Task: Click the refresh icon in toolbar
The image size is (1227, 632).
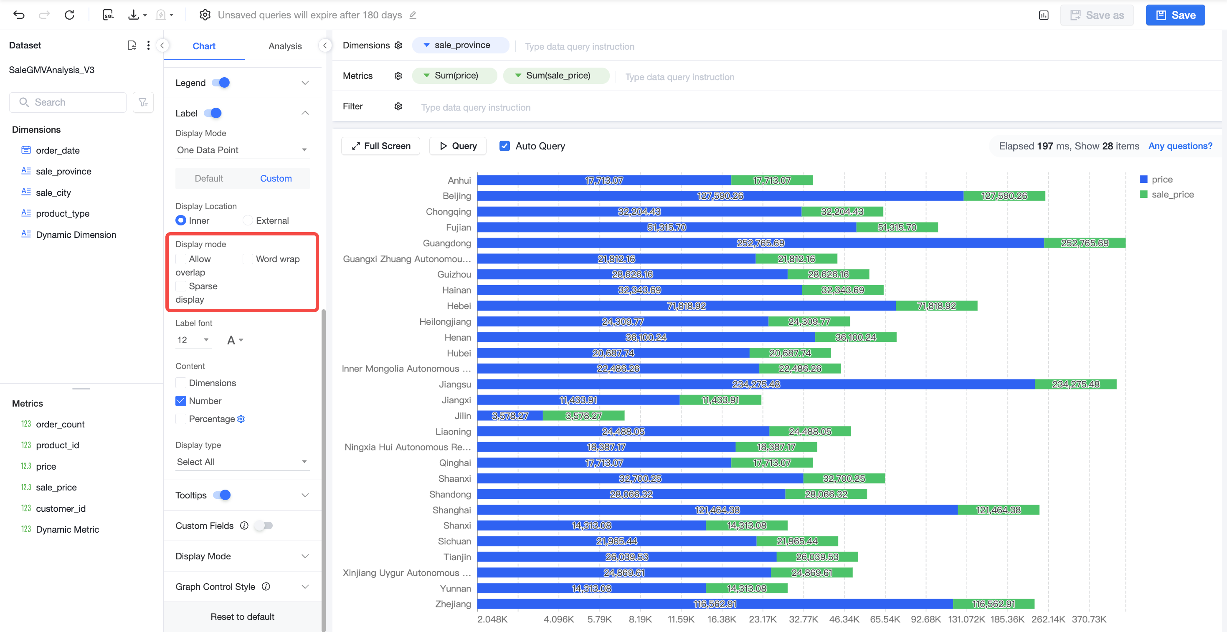Action: click(x=70, y=15)
